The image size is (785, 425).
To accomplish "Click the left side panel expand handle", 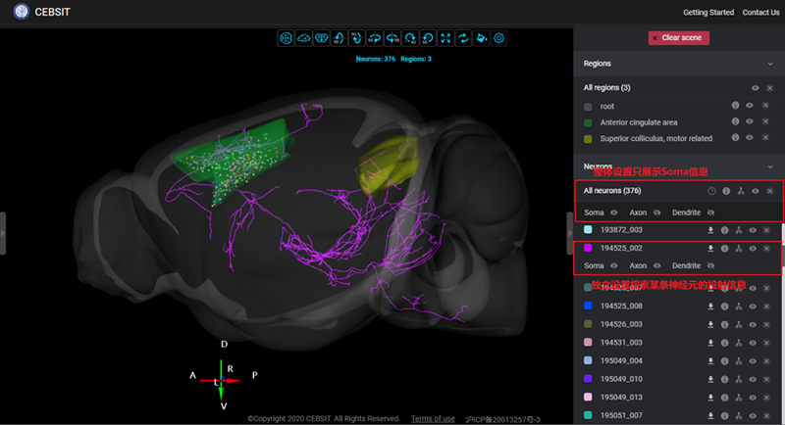I will click(3, 232).
